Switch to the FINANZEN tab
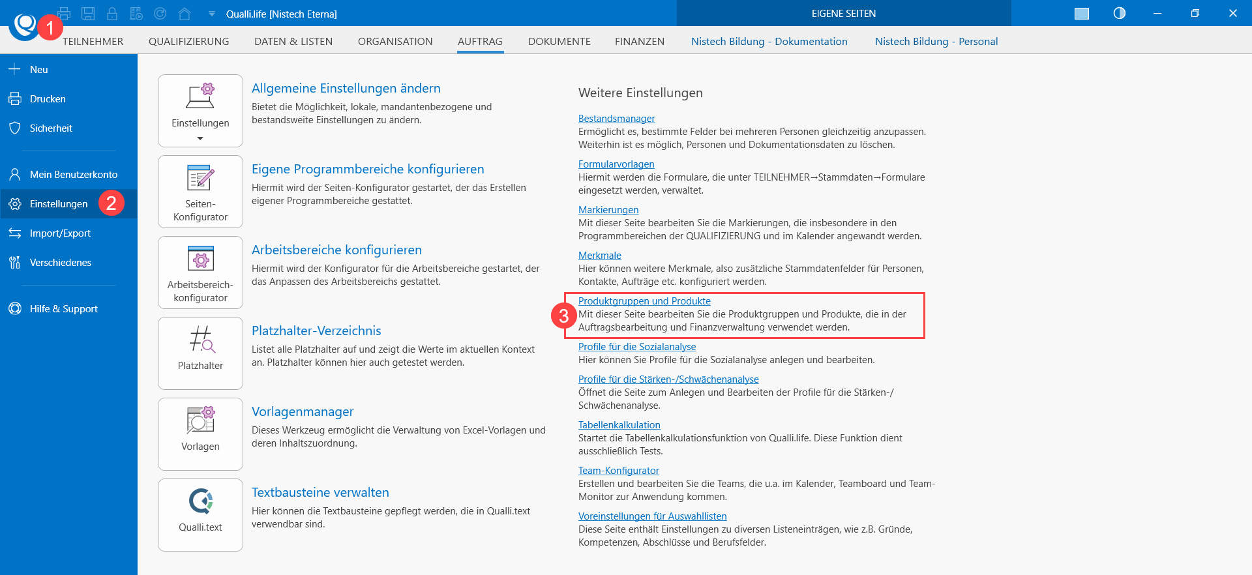Image resolution: width=1252 pixels, height=575 pixels. (640, 41)
